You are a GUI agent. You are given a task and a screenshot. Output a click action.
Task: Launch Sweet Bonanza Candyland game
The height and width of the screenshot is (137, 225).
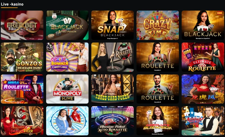pos(67,57)
